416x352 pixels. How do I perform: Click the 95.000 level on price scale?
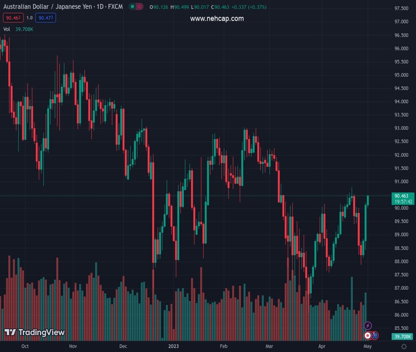(401, 75)
